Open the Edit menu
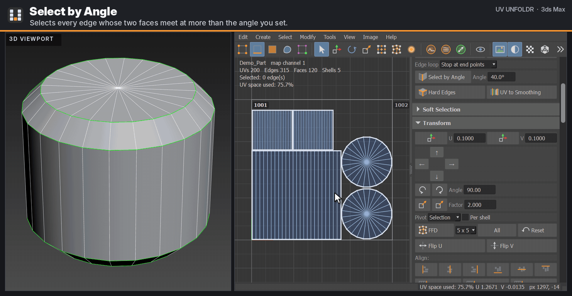 pyautogui.click(x=243, y=37)
